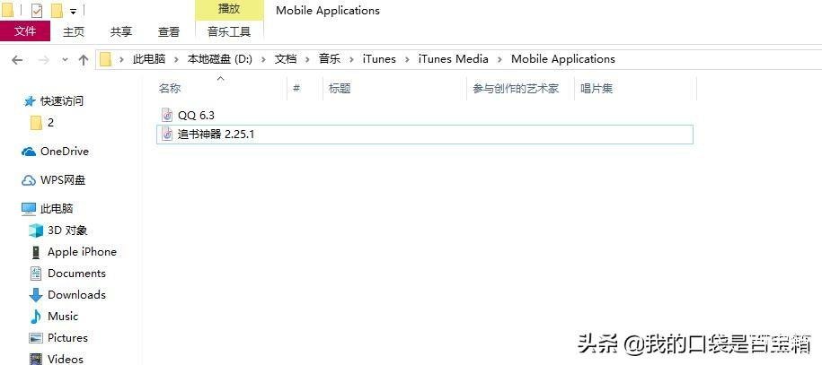Open 3D 对象 folder

tap(67, 230)
